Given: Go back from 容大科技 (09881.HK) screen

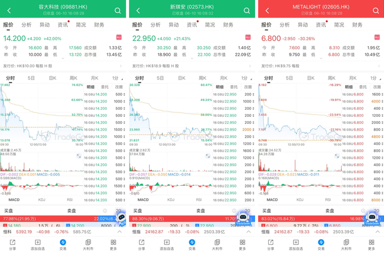Looking at the screenshot, I should (9, 10).
